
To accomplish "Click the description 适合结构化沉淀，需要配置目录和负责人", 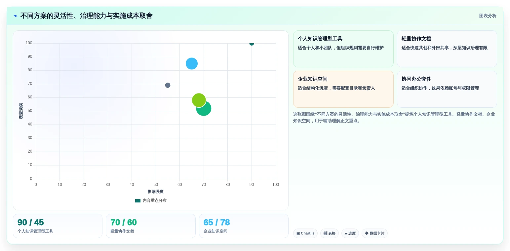I will (x=336, y=88).
